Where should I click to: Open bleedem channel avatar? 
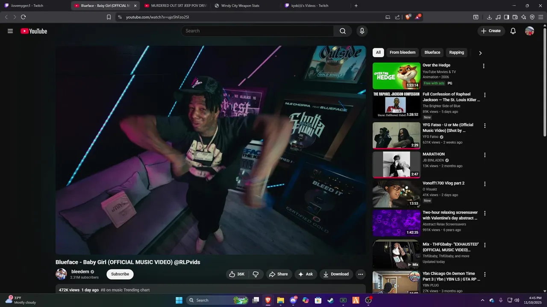61,274
